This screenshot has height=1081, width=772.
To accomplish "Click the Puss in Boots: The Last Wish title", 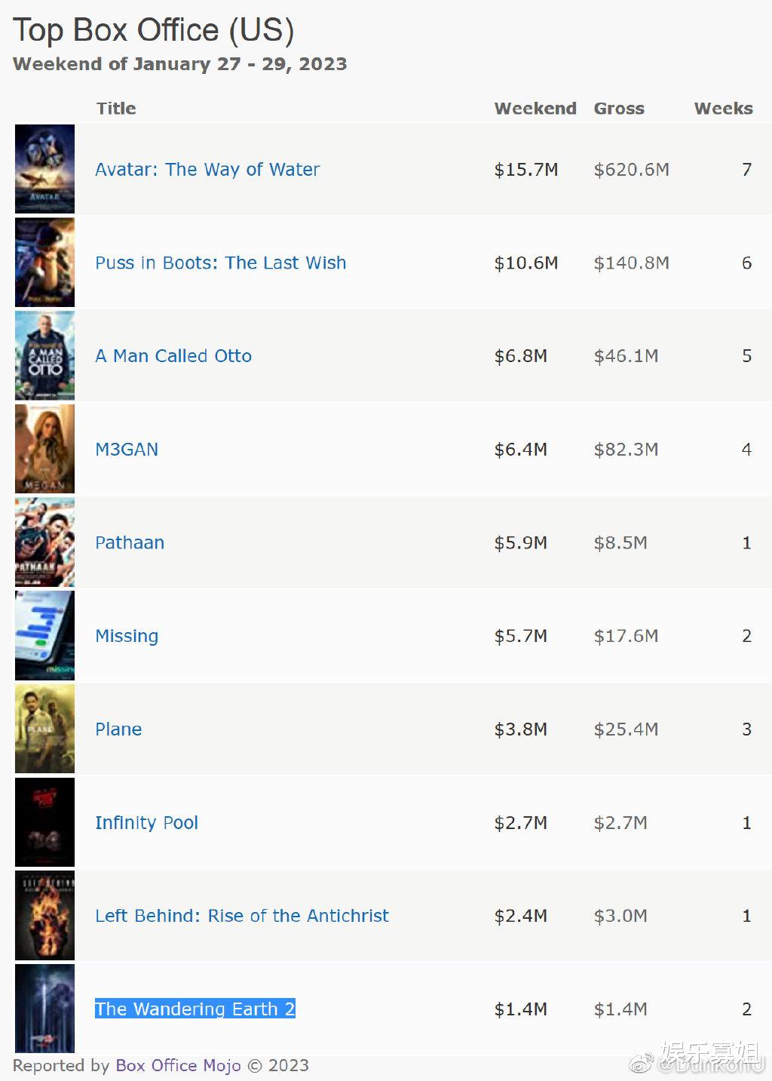I will click(220, 263).
